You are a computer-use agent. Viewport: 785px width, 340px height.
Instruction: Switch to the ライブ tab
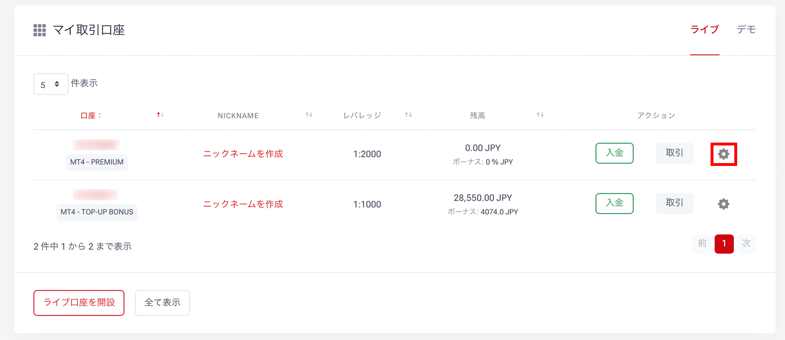point(704,29)
